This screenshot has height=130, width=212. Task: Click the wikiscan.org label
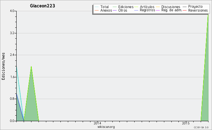[x=106, y=127]
